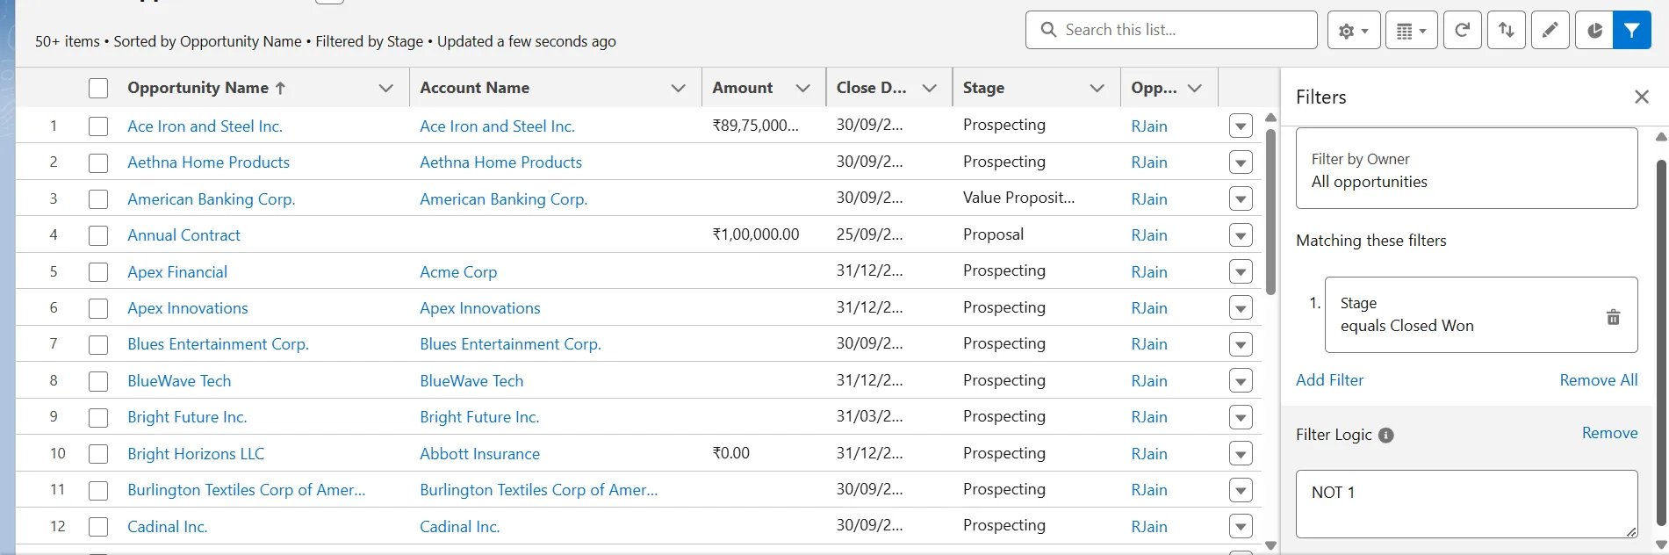
Task: Check the American Banking Corp. row checkbox
Action: pos(98,199)
